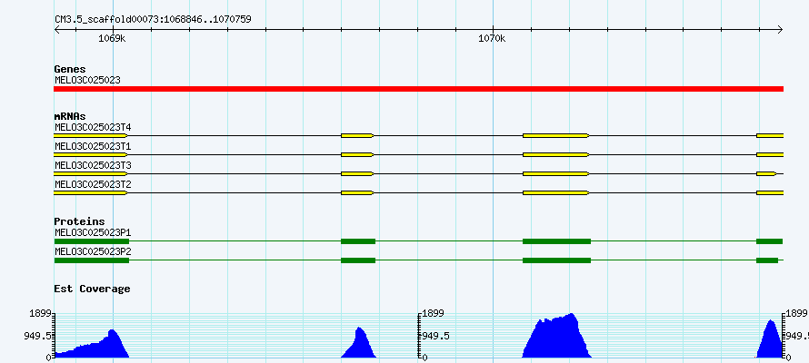Select the MELO3C025023T4 transcript label
The image size is (809, 363).
tap(93, 127)
